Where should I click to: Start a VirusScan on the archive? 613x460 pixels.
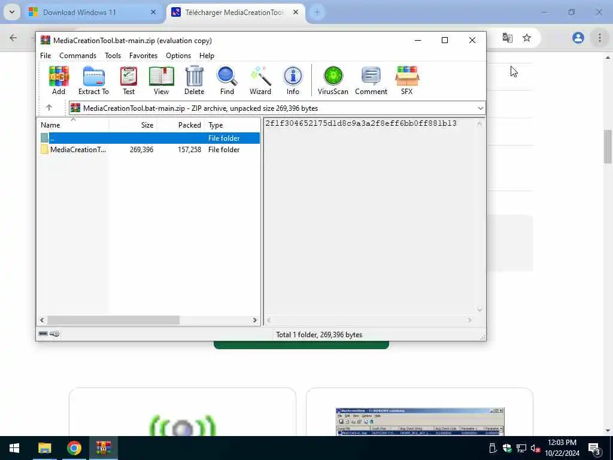[x=333, y=81]
